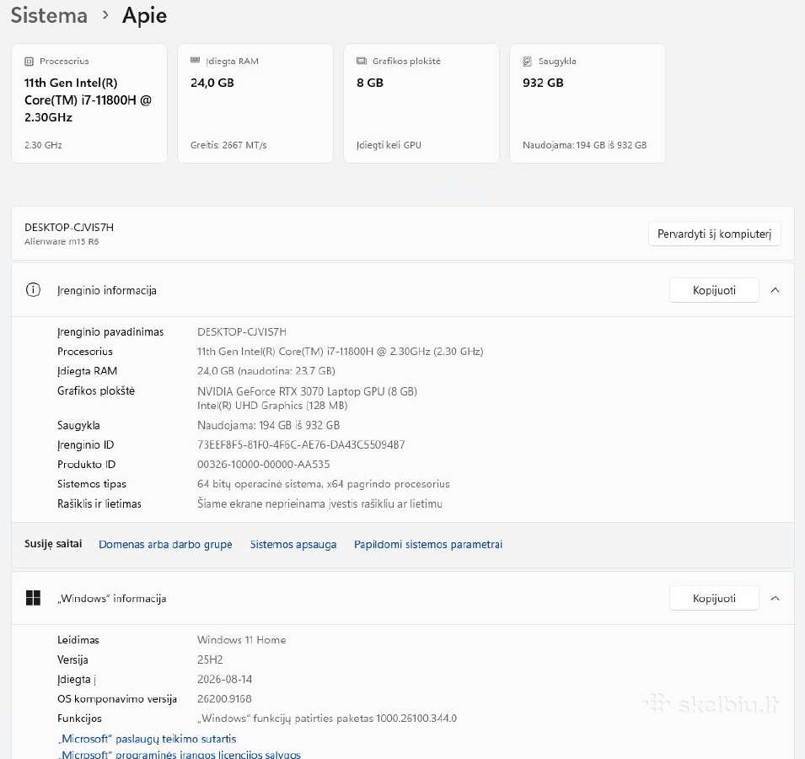This screenshot has width=805, height=759.
Task: Go back to Sistema in the breadcrumb
Action: [49, 15]
